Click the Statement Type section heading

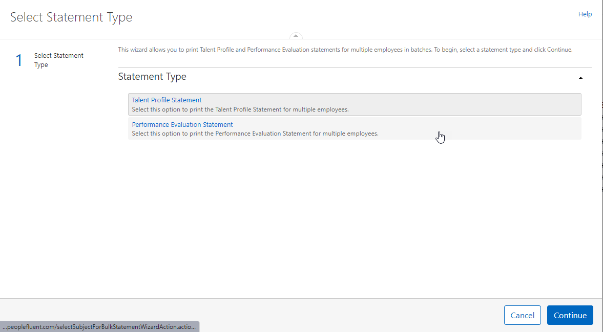[152, 76]
